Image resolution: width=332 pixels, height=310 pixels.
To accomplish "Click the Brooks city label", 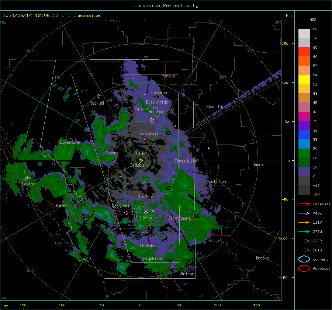I will pyautogui.click(x=262, y=258).
